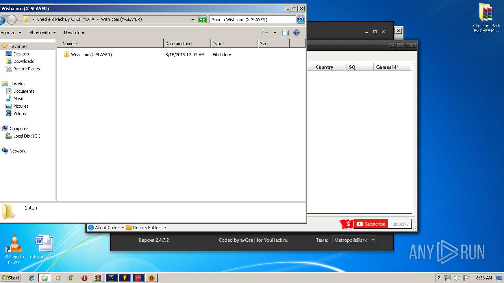Sort by Type column header
Screen dimensions: 504x283
[x=234, y=44]
